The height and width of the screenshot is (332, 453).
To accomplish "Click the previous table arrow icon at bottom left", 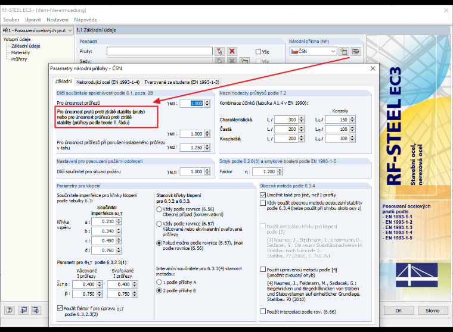I will pos(24,310).
